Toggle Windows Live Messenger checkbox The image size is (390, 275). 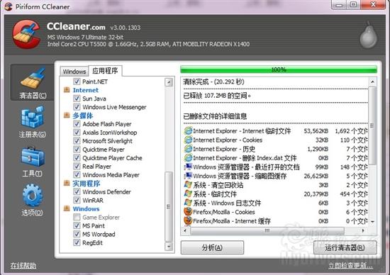(77, 107)
